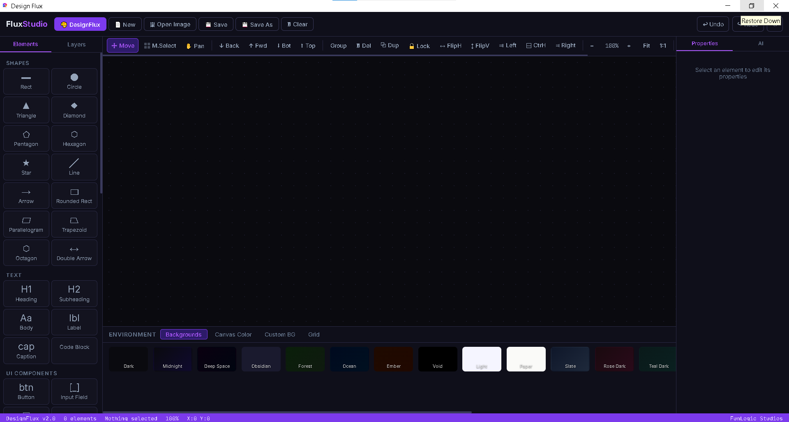Click the Undo button
The width and height of the screenshot is (789, 422).
click(713, 24)
